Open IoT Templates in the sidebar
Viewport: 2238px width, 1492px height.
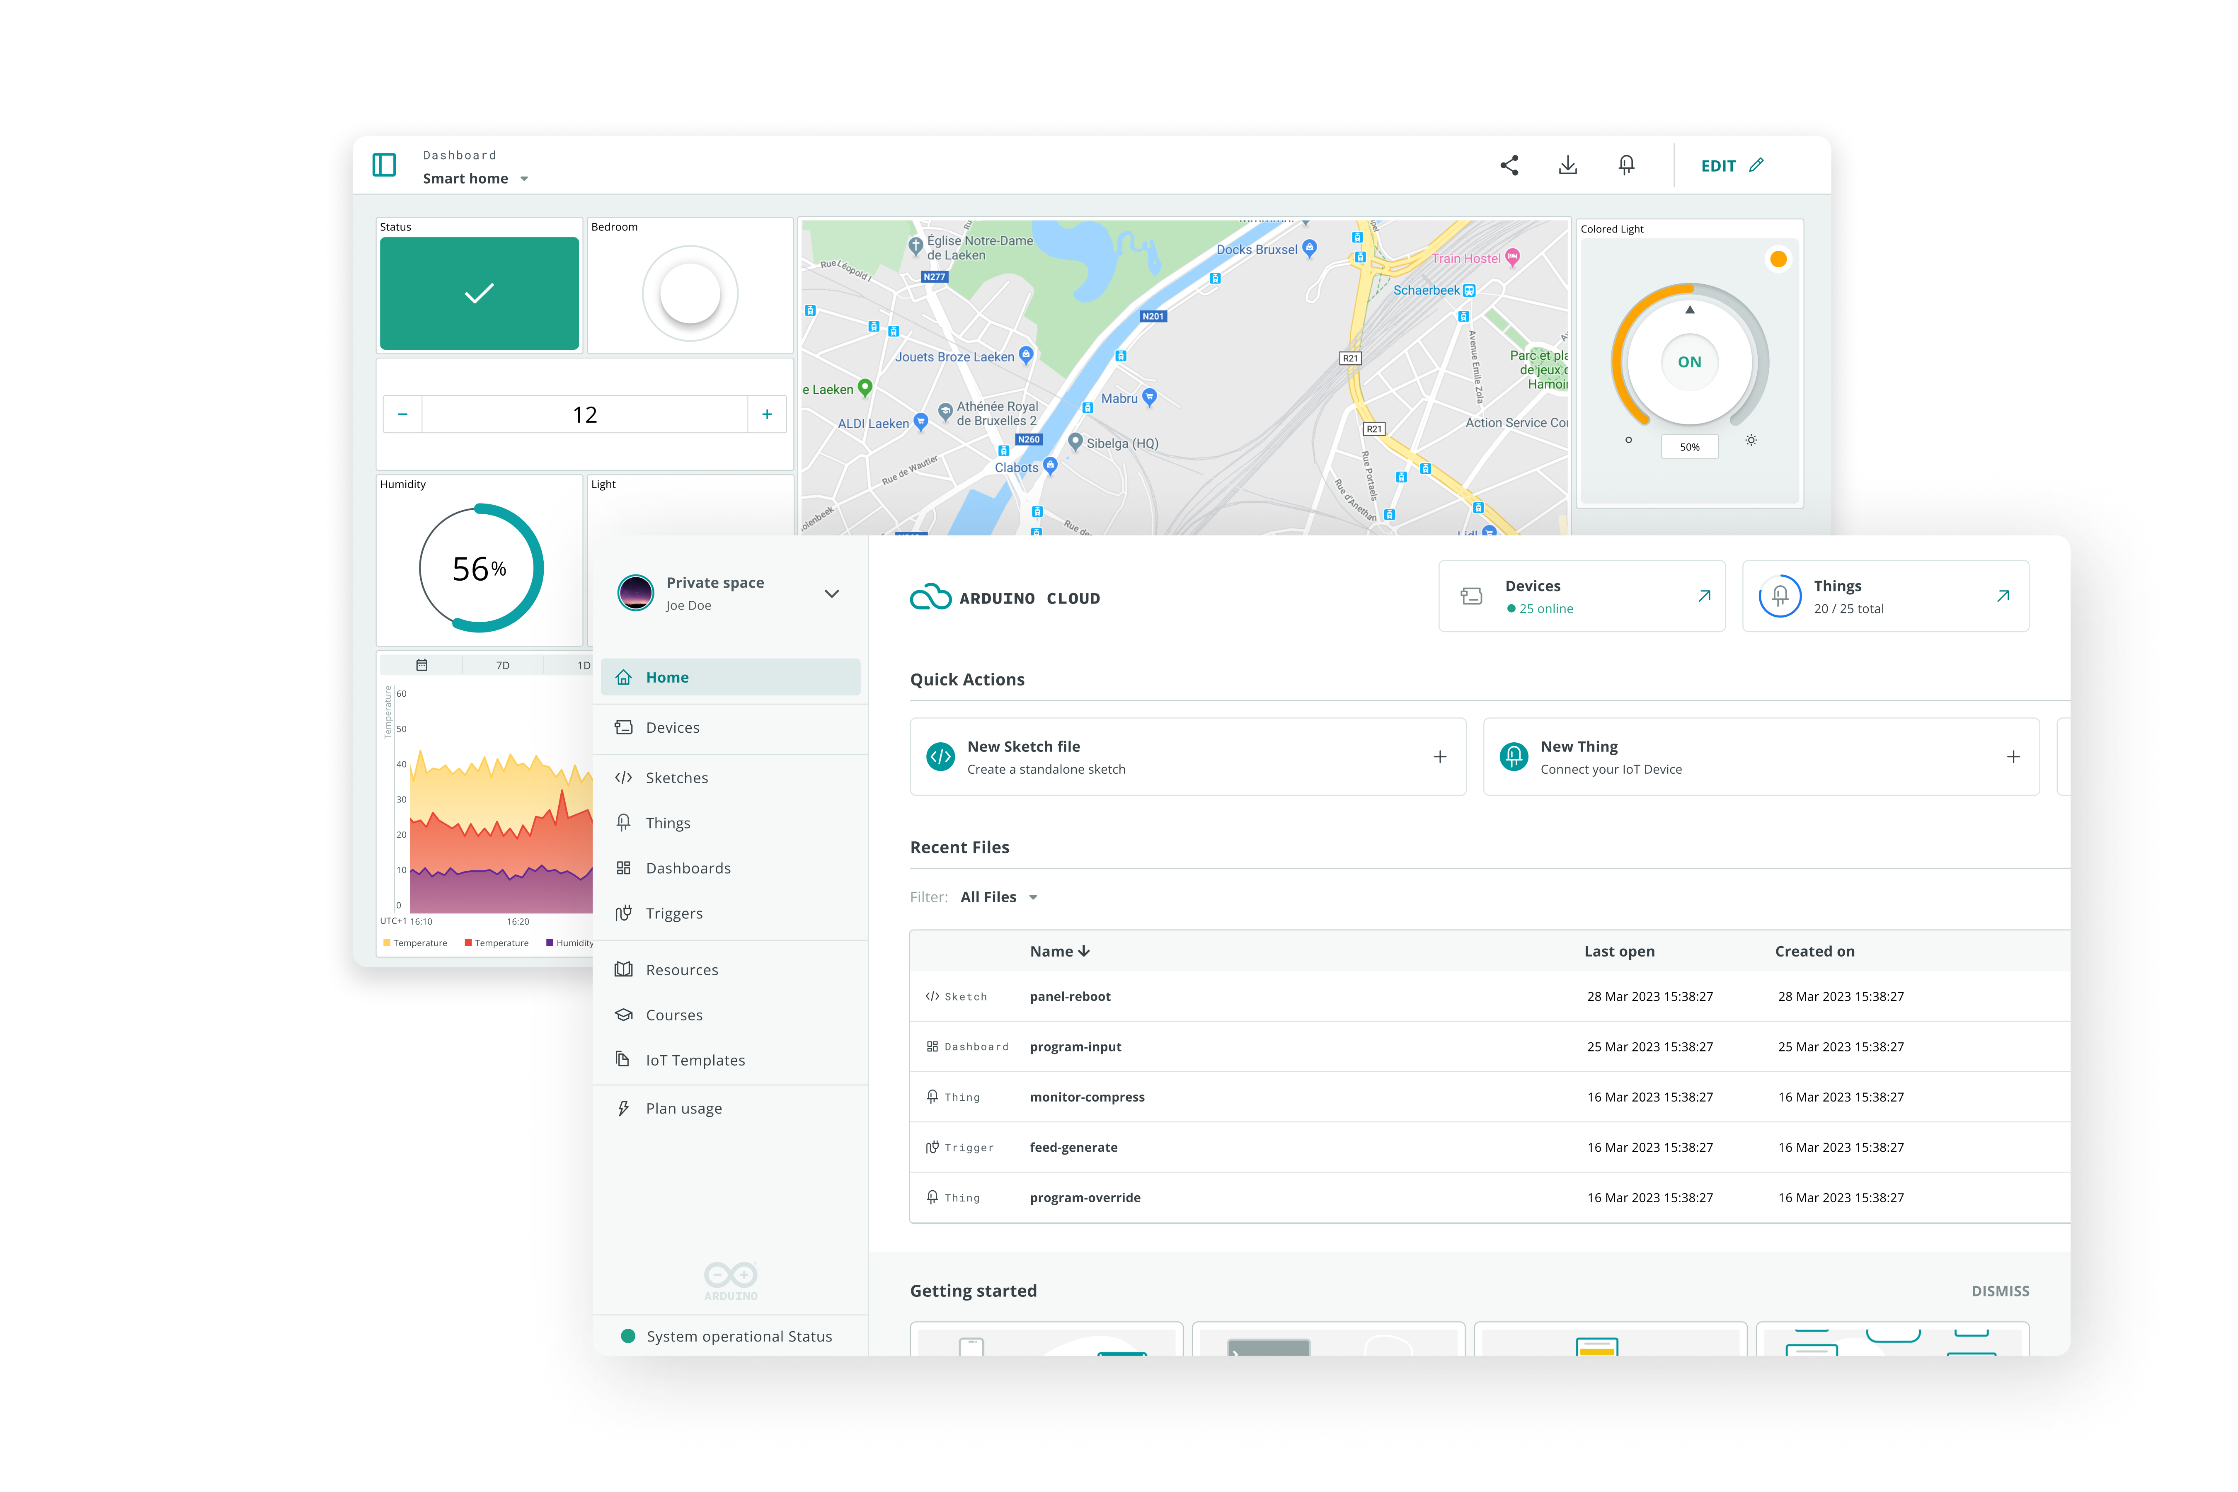pos(731,1060)
